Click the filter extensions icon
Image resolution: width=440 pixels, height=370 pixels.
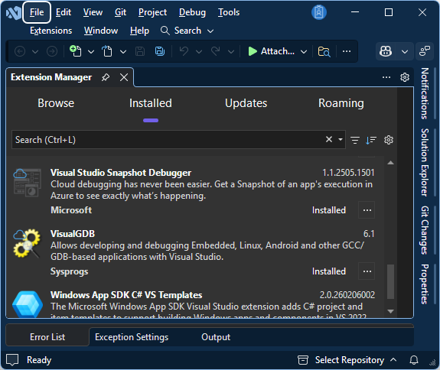(x=355, y=140)
